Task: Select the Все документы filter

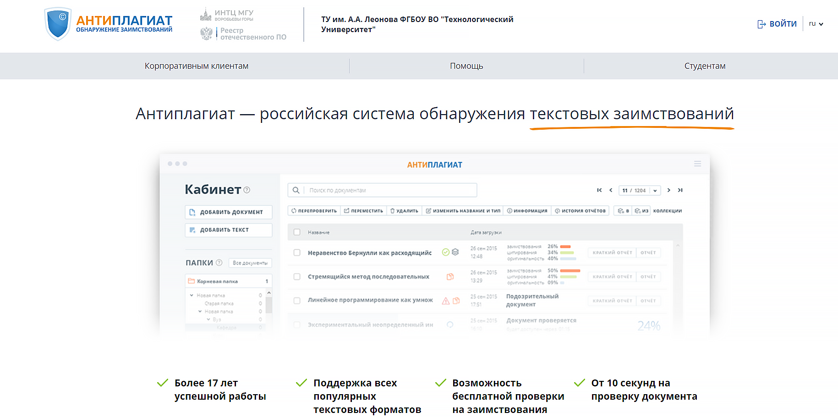Action: 250,263
